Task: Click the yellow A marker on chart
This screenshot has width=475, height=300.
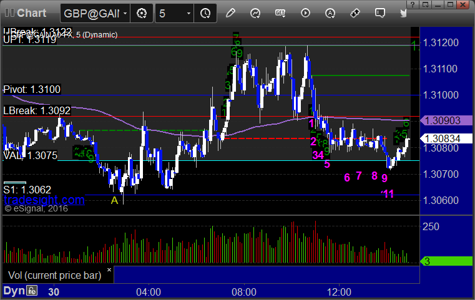Action: (x=114, y=200)
